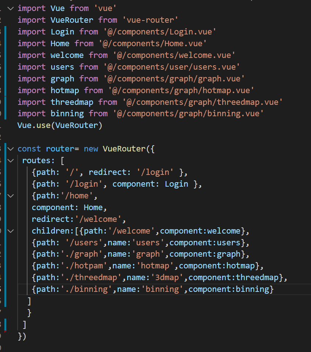Click the 'router' variable name after const
The height and width of the screenshot is (352, 311).
(x=60, y=149)
